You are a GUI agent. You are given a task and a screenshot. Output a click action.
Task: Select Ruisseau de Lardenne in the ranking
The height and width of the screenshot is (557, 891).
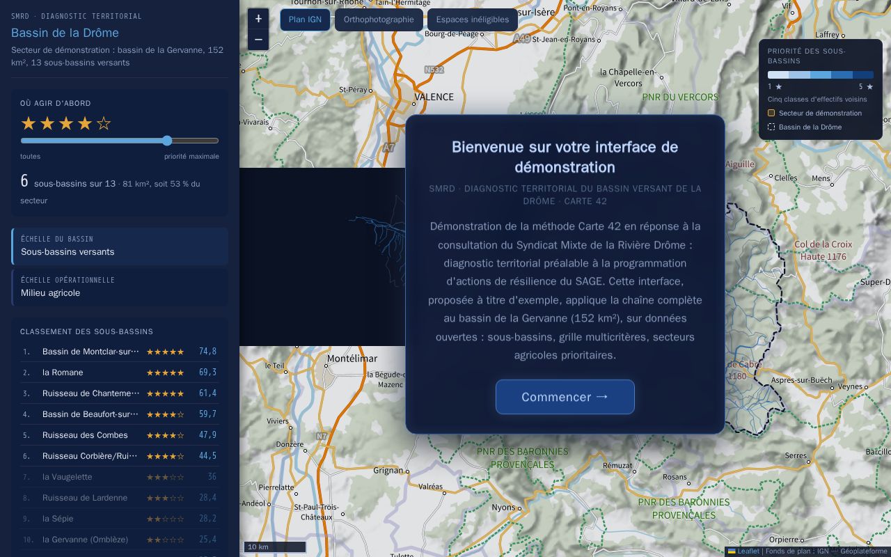[x=120, y=498]
